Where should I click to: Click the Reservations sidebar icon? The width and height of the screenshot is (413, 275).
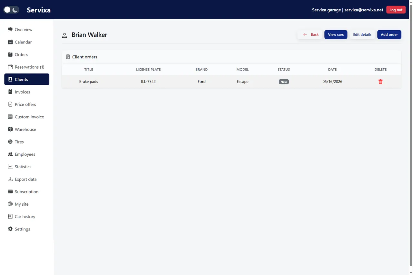coord(10,67)
